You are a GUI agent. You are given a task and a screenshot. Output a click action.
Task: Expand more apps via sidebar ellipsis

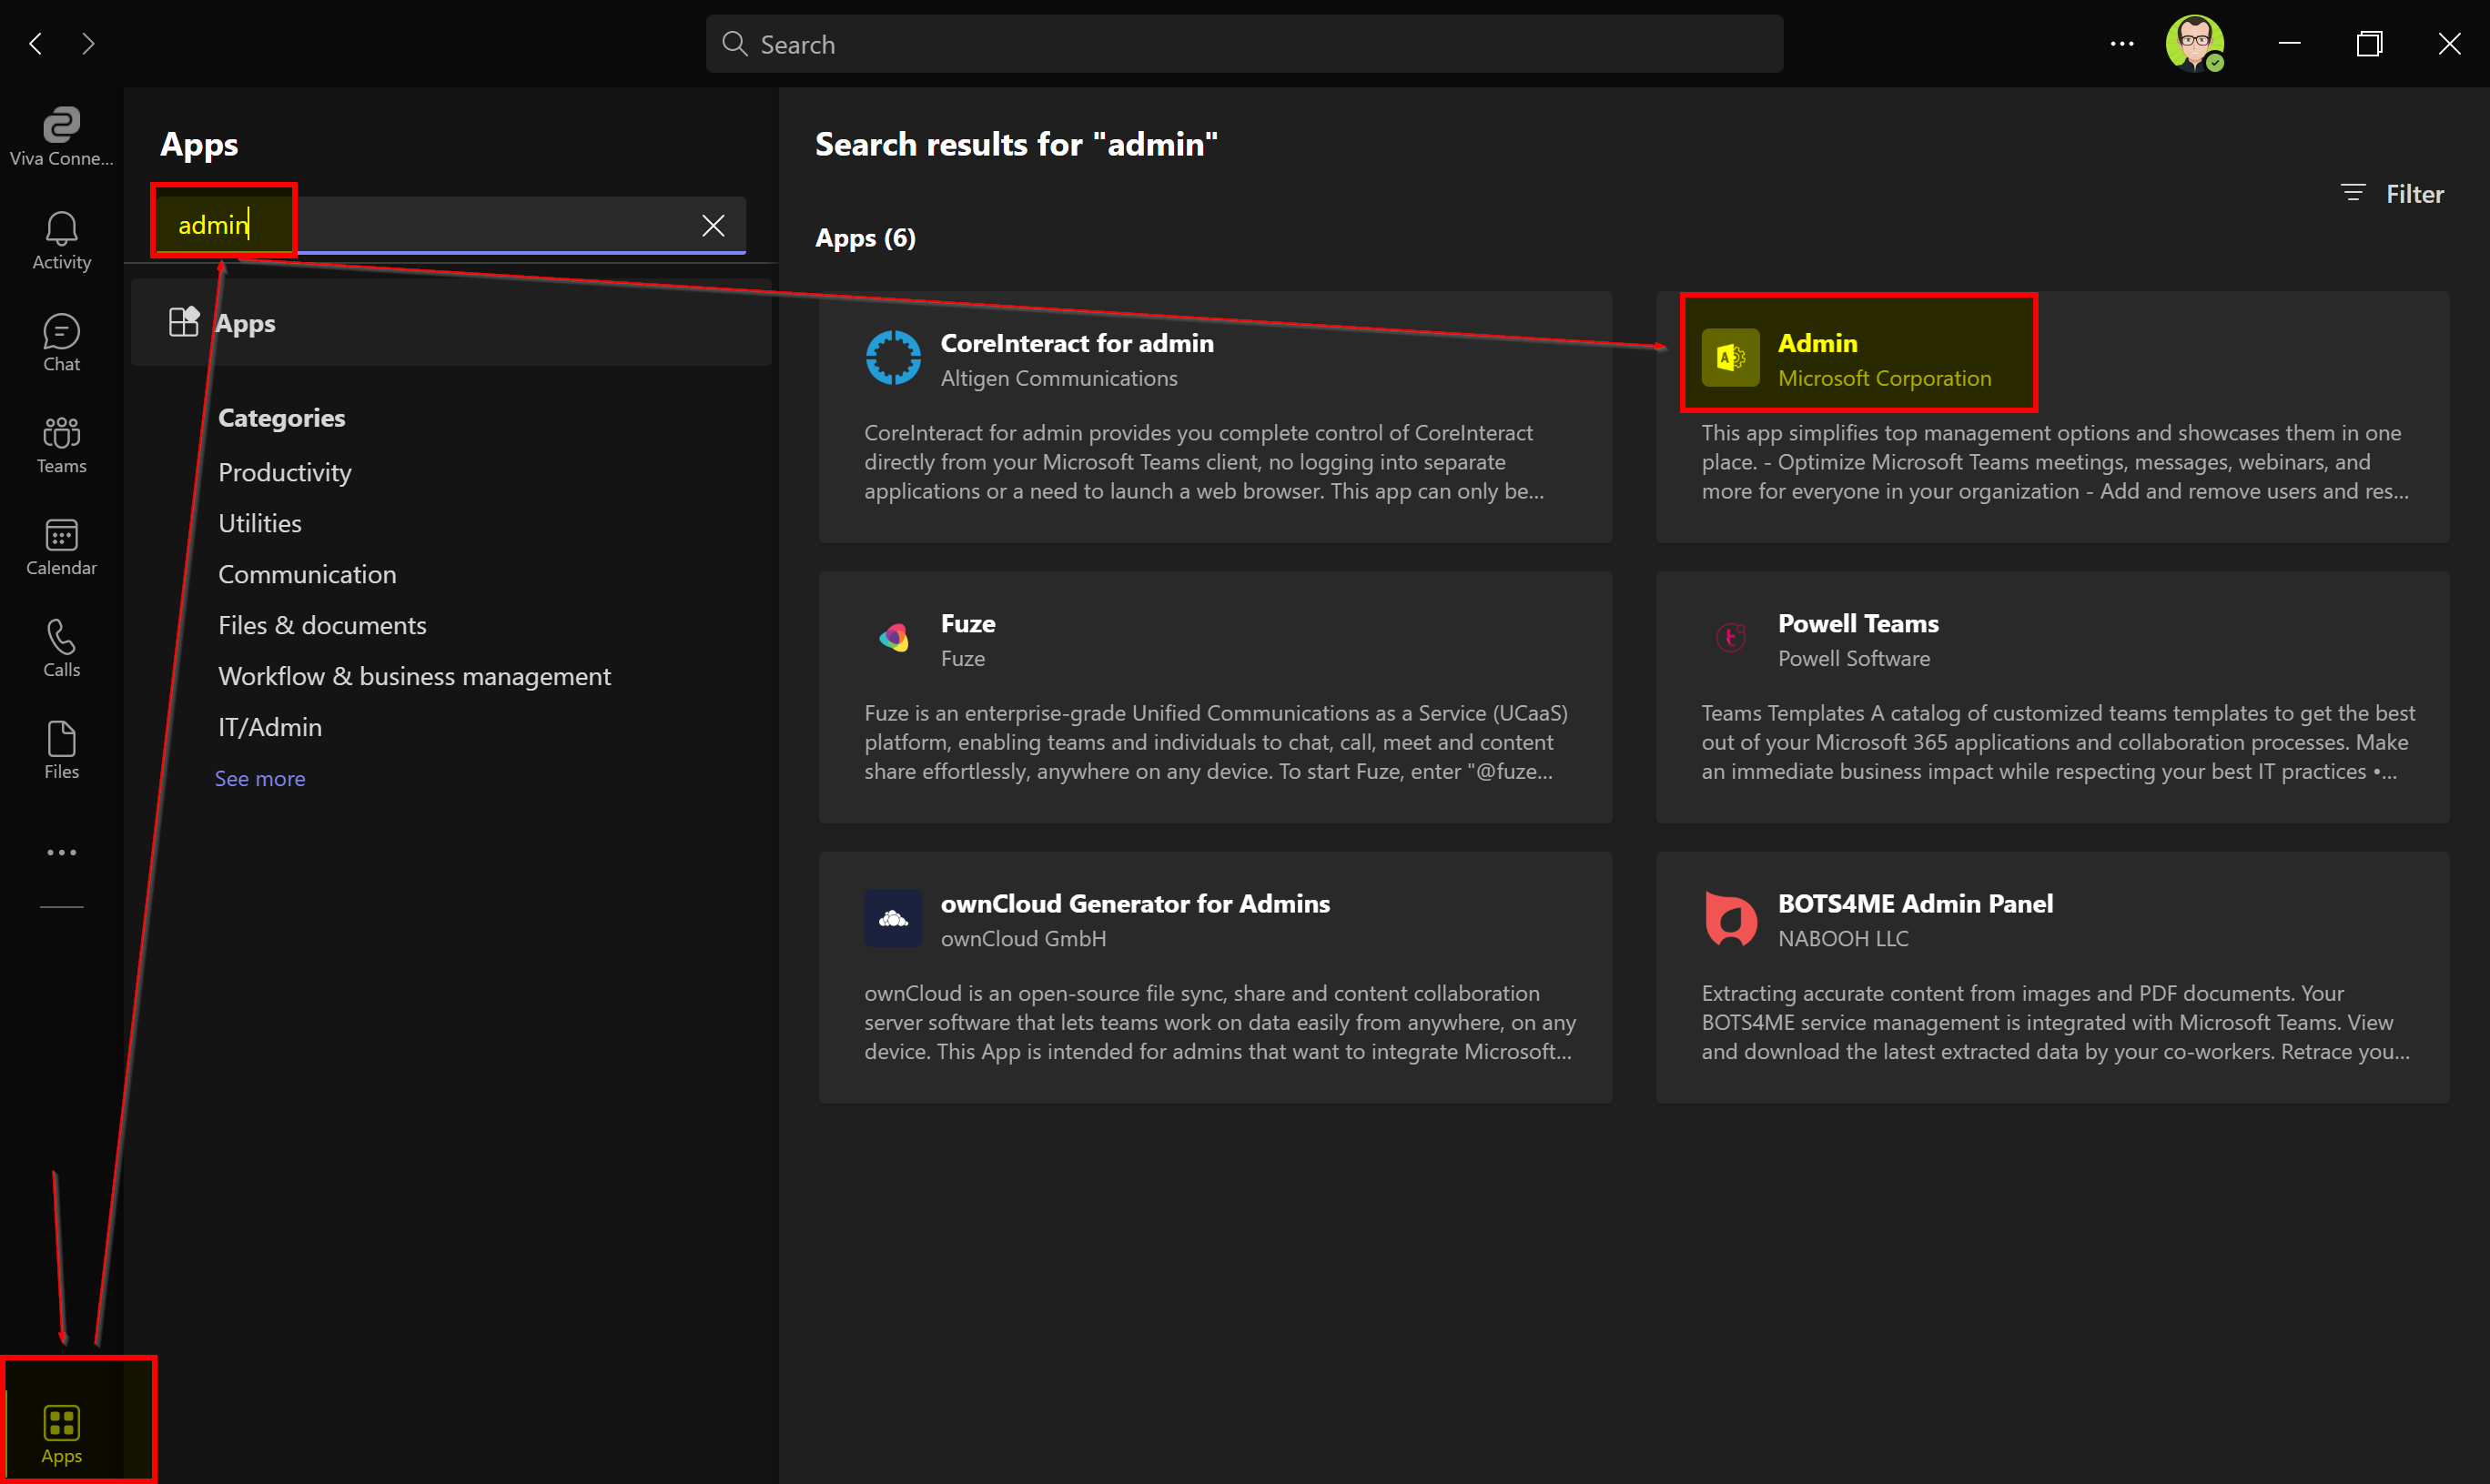coord(61,852)
